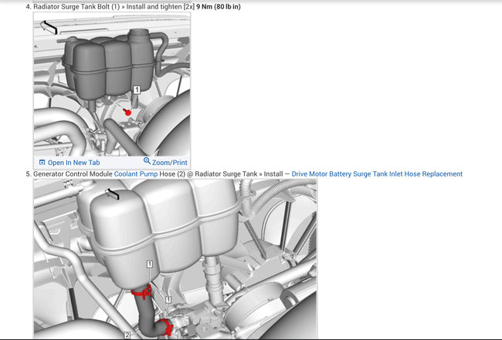Click the lower callout 1 near the hose clamp
Screen dimensions: 502x340
tap(168, 299)
